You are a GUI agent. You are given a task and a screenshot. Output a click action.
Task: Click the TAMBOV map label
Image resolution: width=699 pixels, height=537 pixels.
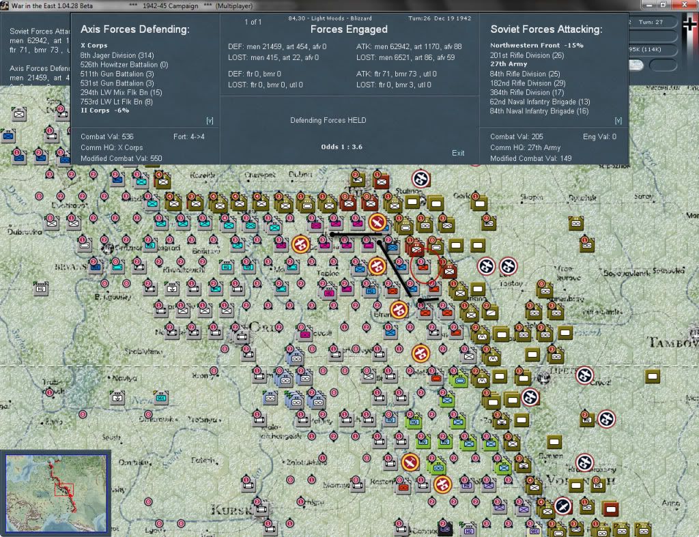(672, 343)
